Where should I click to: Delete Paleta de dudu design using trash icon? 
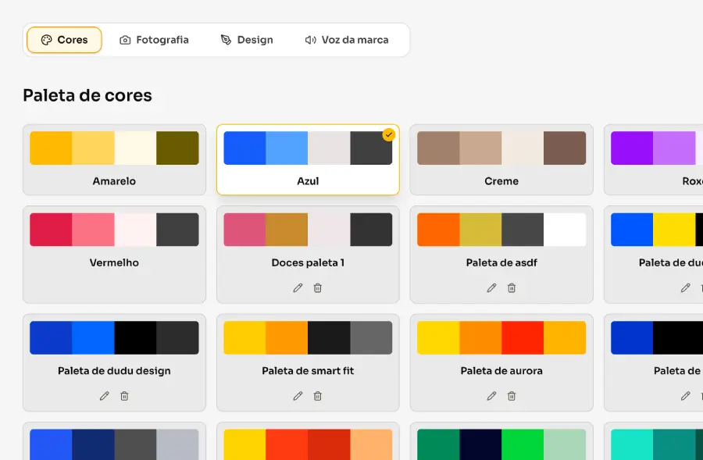tap(124, 396)
